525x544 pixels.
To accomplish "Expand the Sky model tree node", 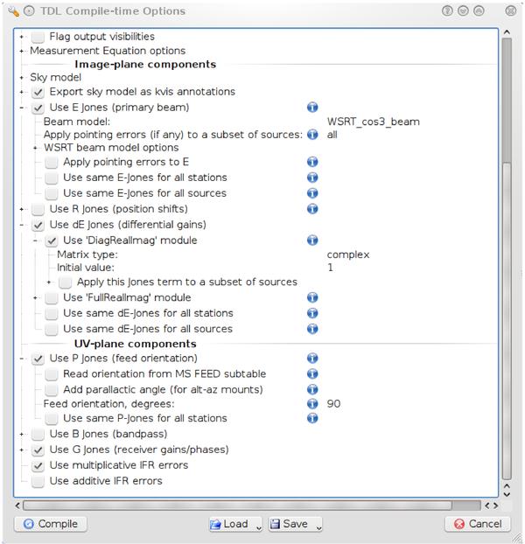I will (x=22, y=78).
